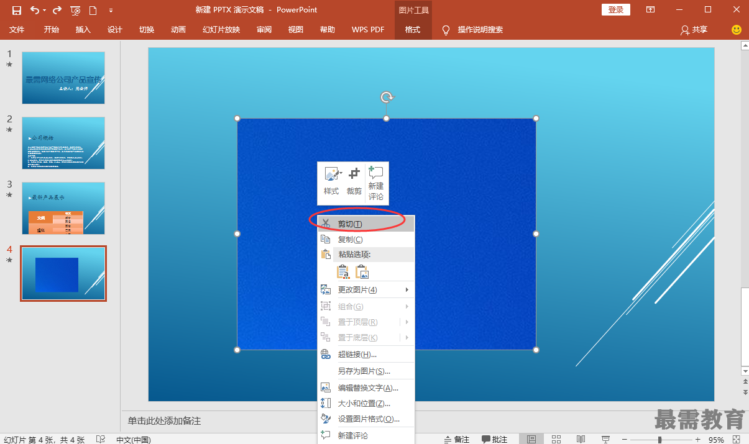Click the next slide double-arrow button

[x=744, y=392]
